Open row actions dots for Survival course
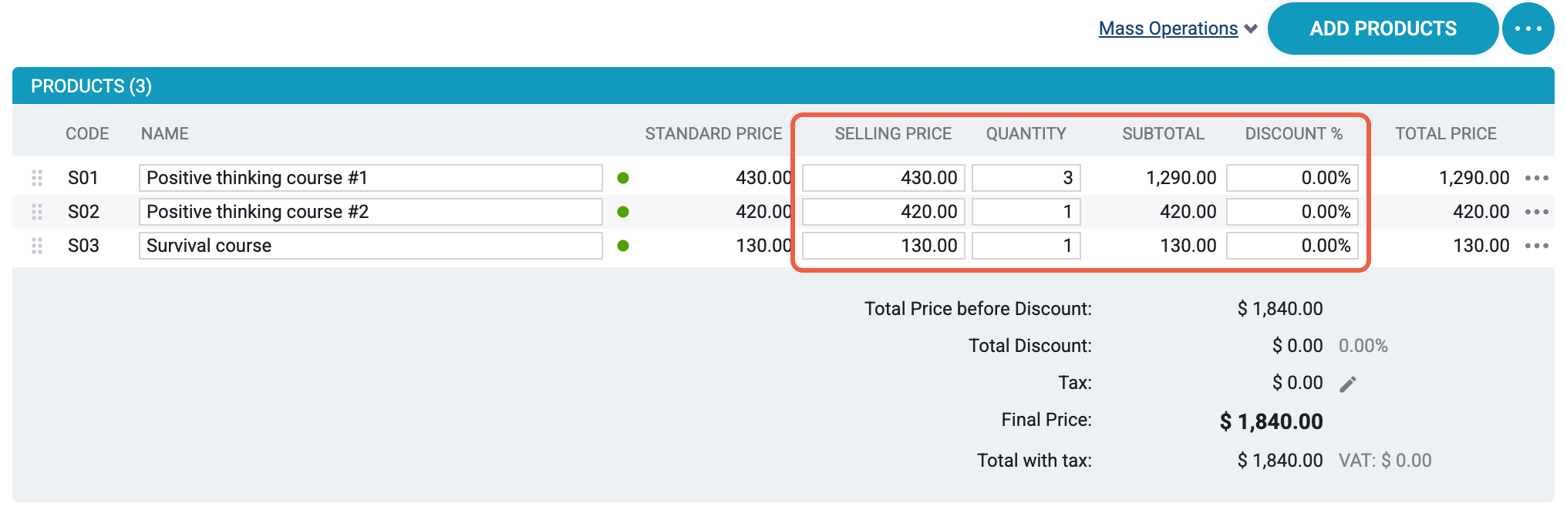Screen dimensions: 1567x513 tap(1537, 246)
